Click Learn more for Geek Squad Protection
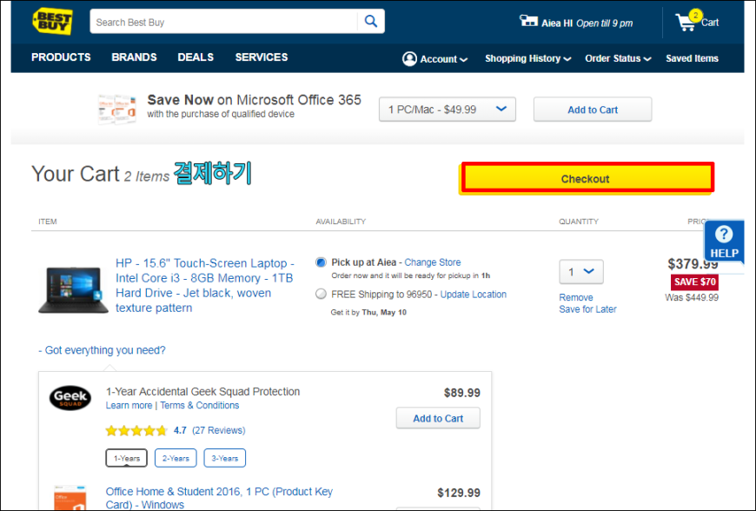Viewport: 756px width, 511px height. tap(129, 406)
